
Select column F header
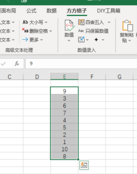click(92, 76)
